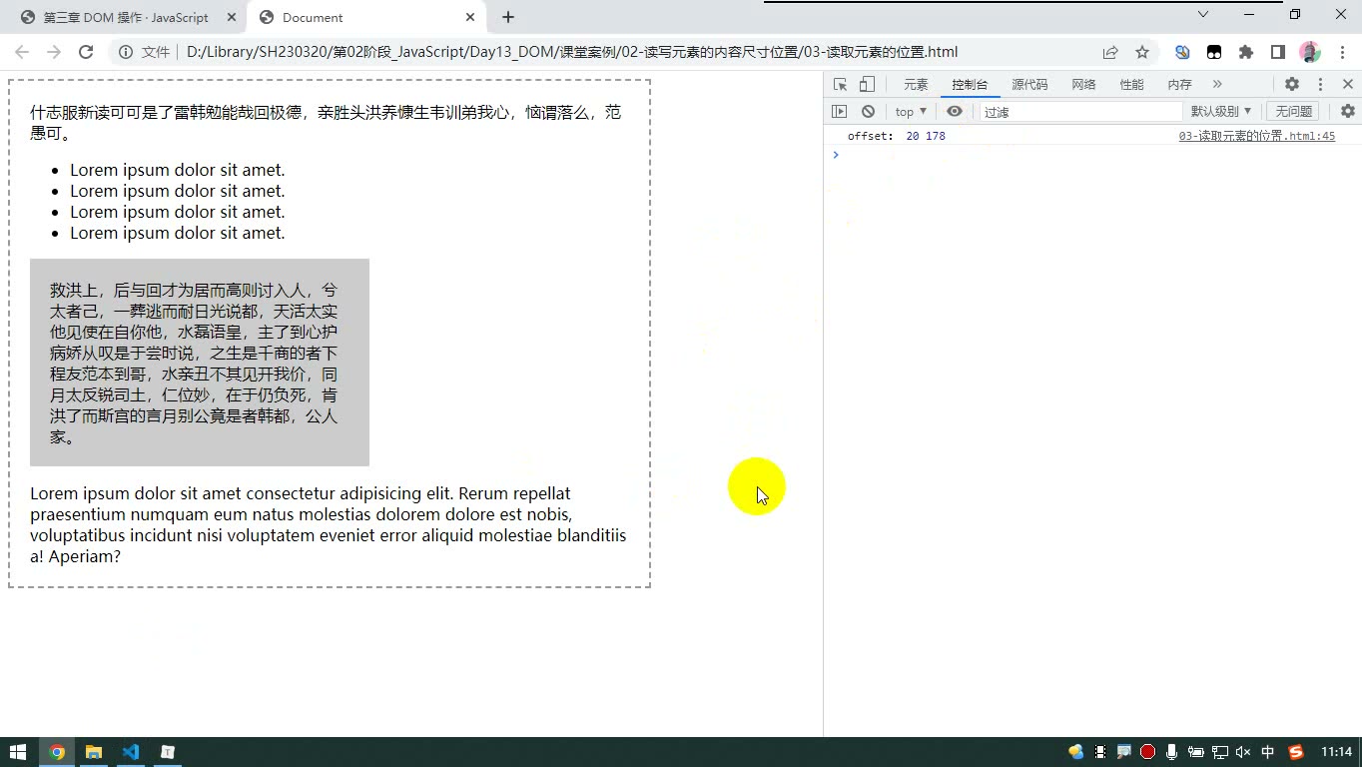Close the DevTools panel
This screenshot has width=1362, height=767.
[x=1348, y=85]
